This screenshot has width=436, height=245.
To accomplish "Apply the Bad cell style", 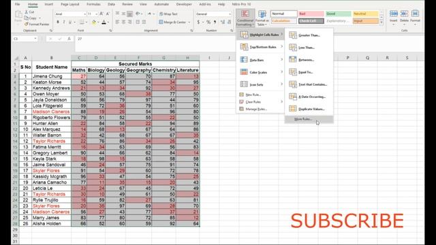I will (311, 14).
